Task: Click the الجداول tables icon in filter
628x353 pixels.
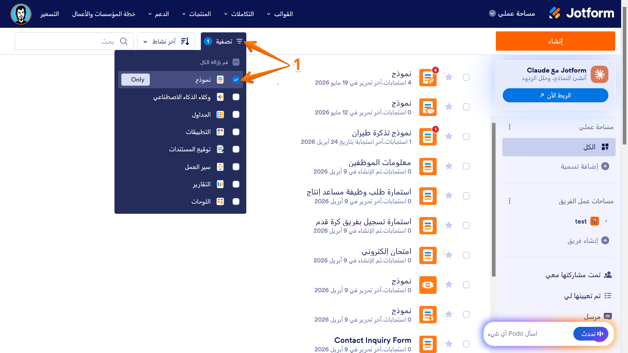Action: 220,115
